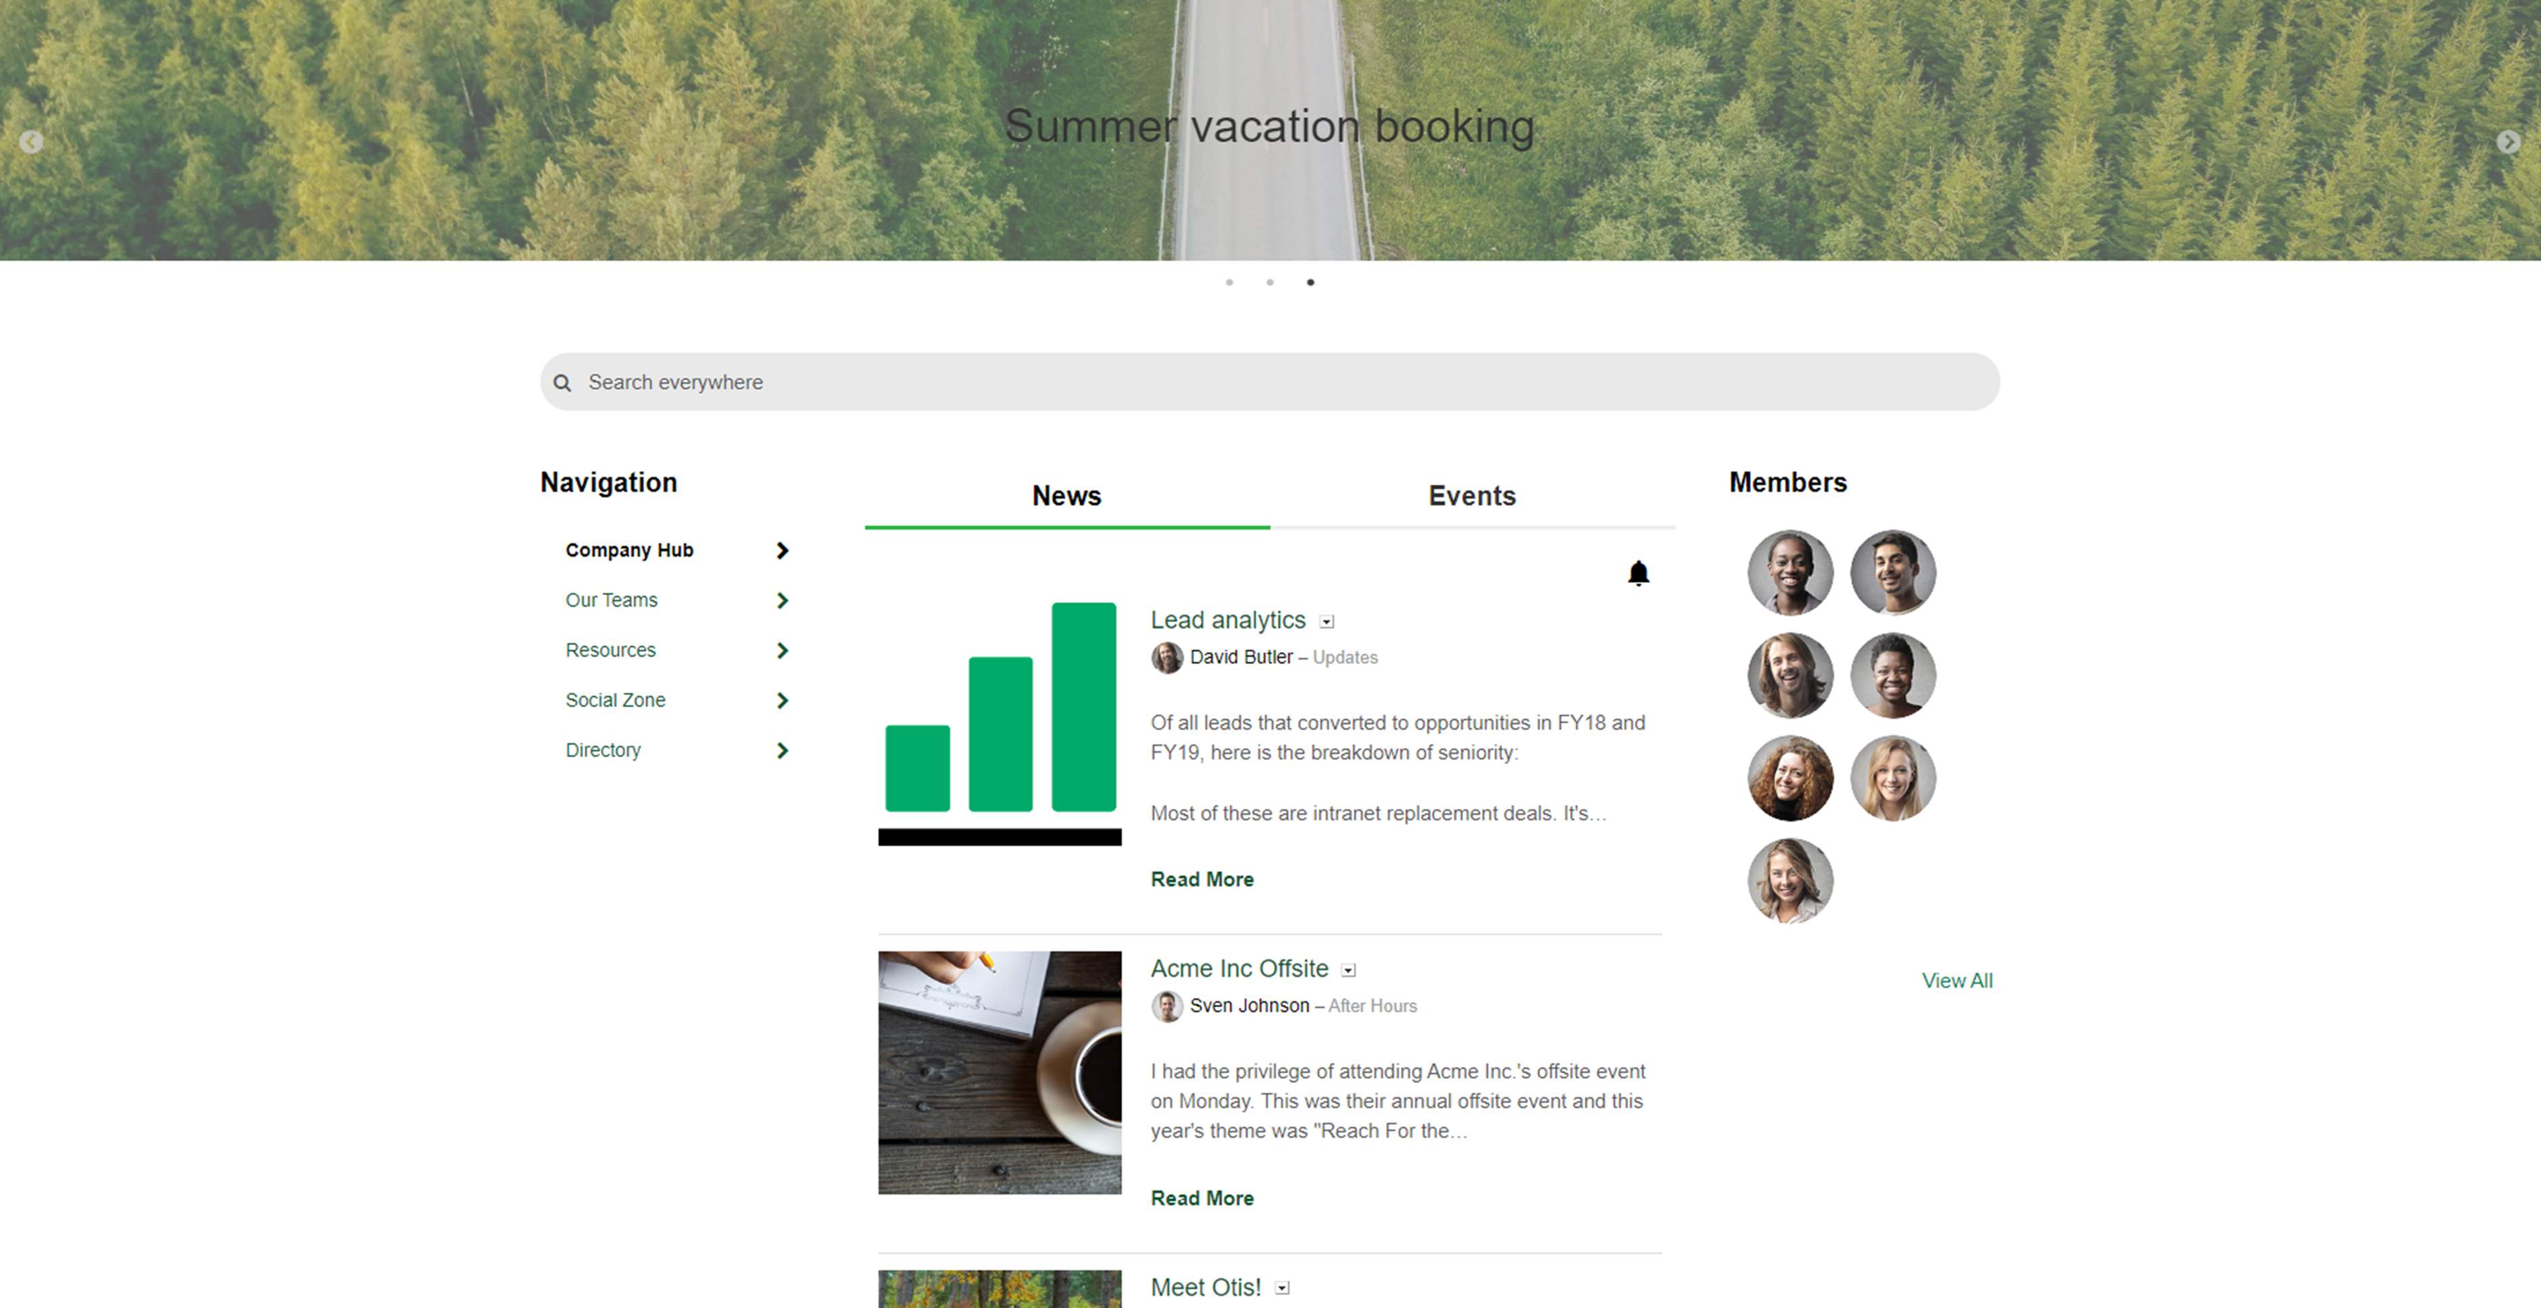Click the second carousel dot indicator
The image size is (2541, 1308).
[1270, 282]
